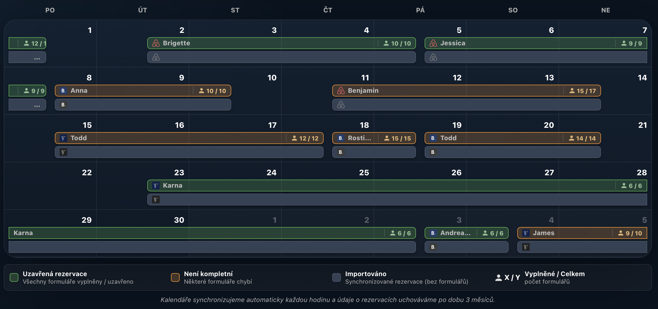Click the NE weekday header
Viewport: 658px width, 309px height.
[606, 10]
